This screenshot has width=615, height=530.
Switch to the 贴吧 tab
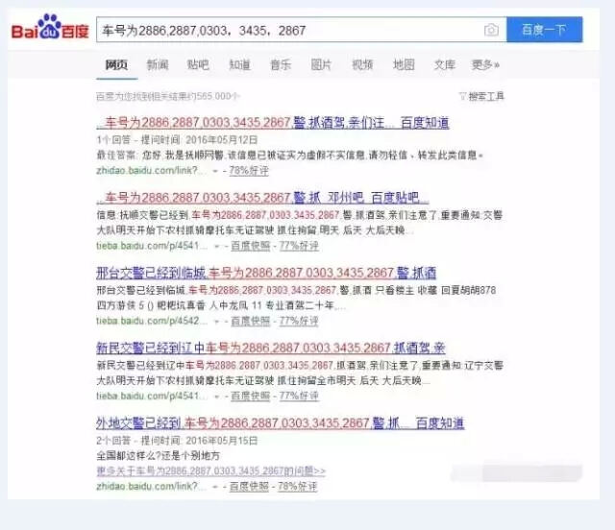pyautogui.click(x=198, y=64)
